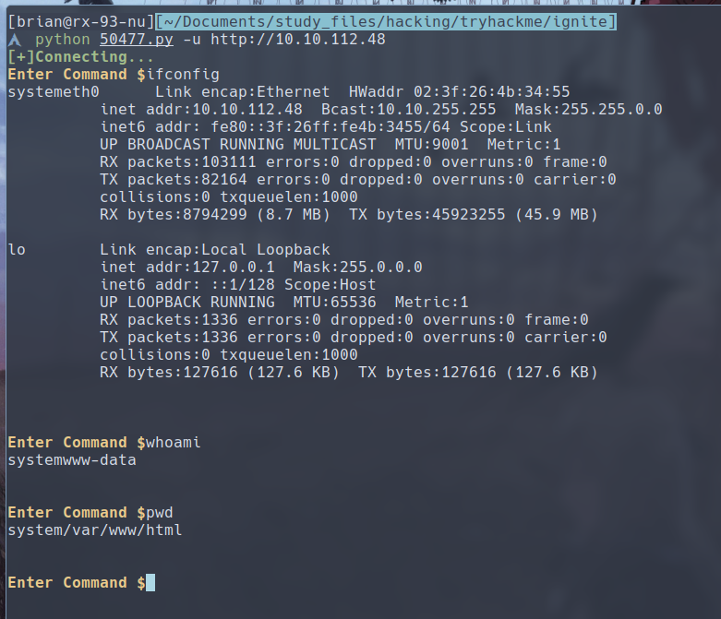
Task: Click the MTU:9001 value
Action: click(431, 144)
